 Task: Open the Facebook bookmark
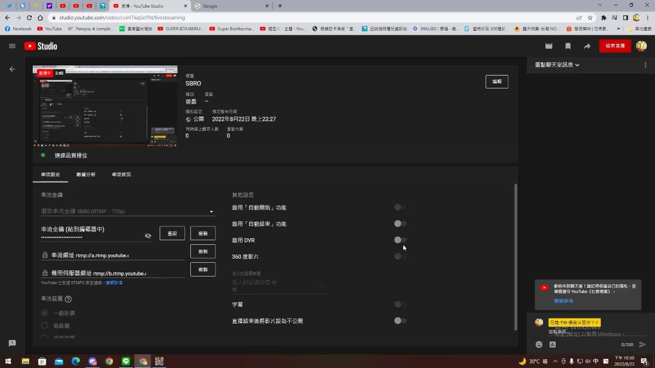[18, 29]
